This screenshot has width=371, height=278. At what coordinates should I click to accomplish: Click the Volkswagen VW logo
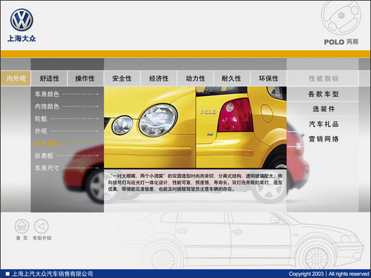[21, 20]
